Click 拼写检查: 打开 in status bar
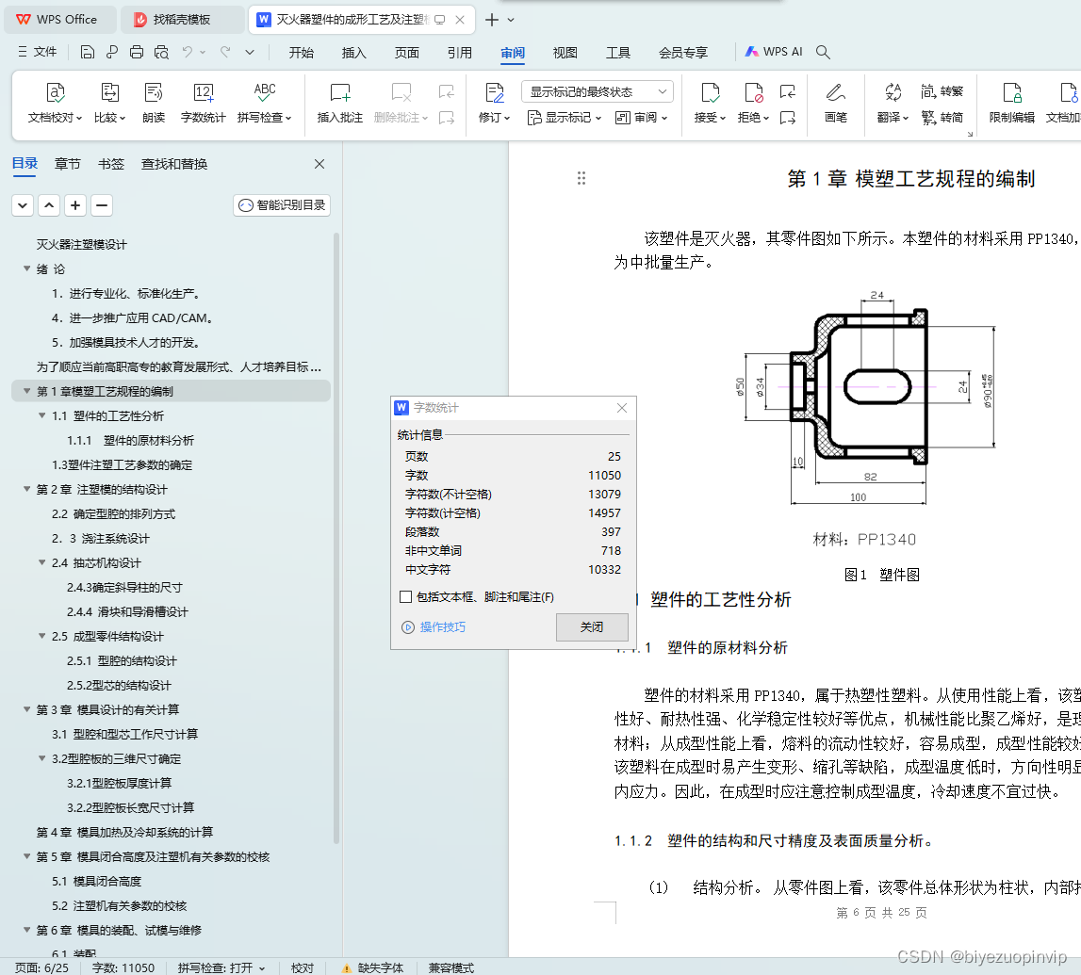 [x=221, y=968]
